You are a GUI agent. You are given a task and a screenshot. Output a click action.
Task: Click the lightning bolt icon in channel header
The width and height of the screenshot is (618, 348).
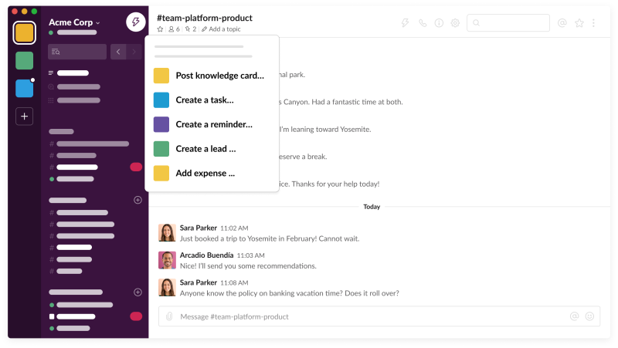click(405, 23)
